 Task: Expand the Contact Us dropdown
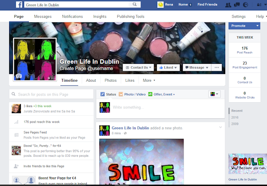coord(150,68)
